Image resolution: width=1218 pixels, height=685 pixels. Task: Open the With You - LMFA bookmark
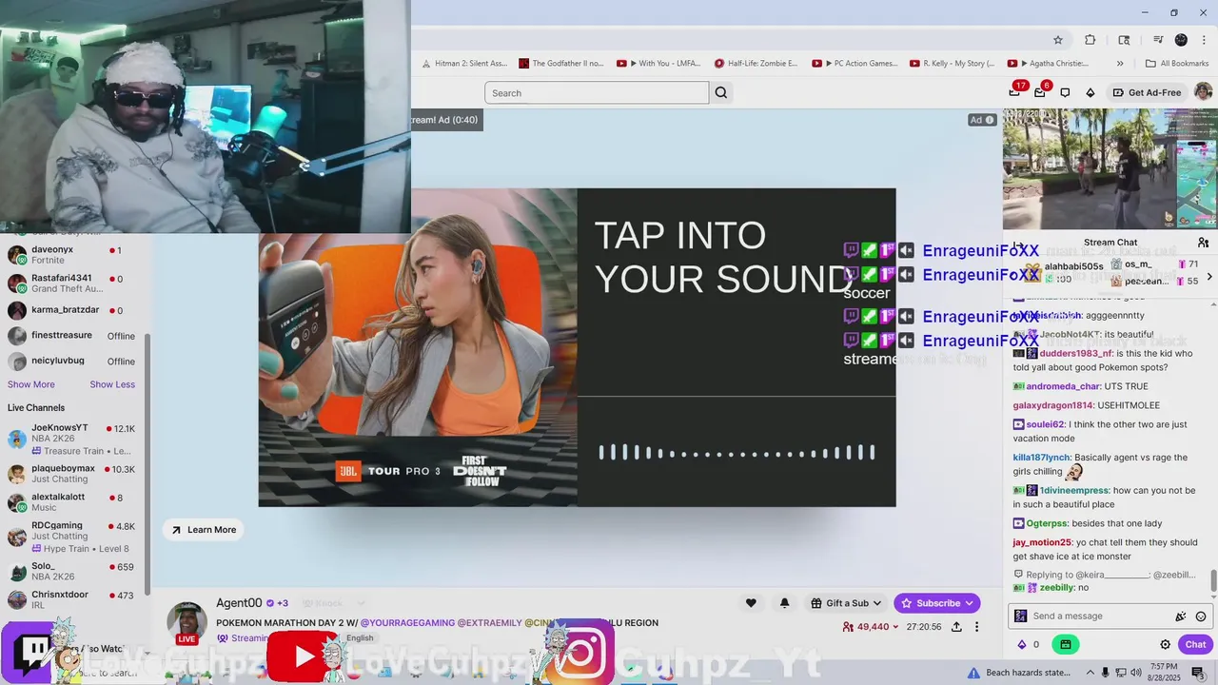(658, 64)
